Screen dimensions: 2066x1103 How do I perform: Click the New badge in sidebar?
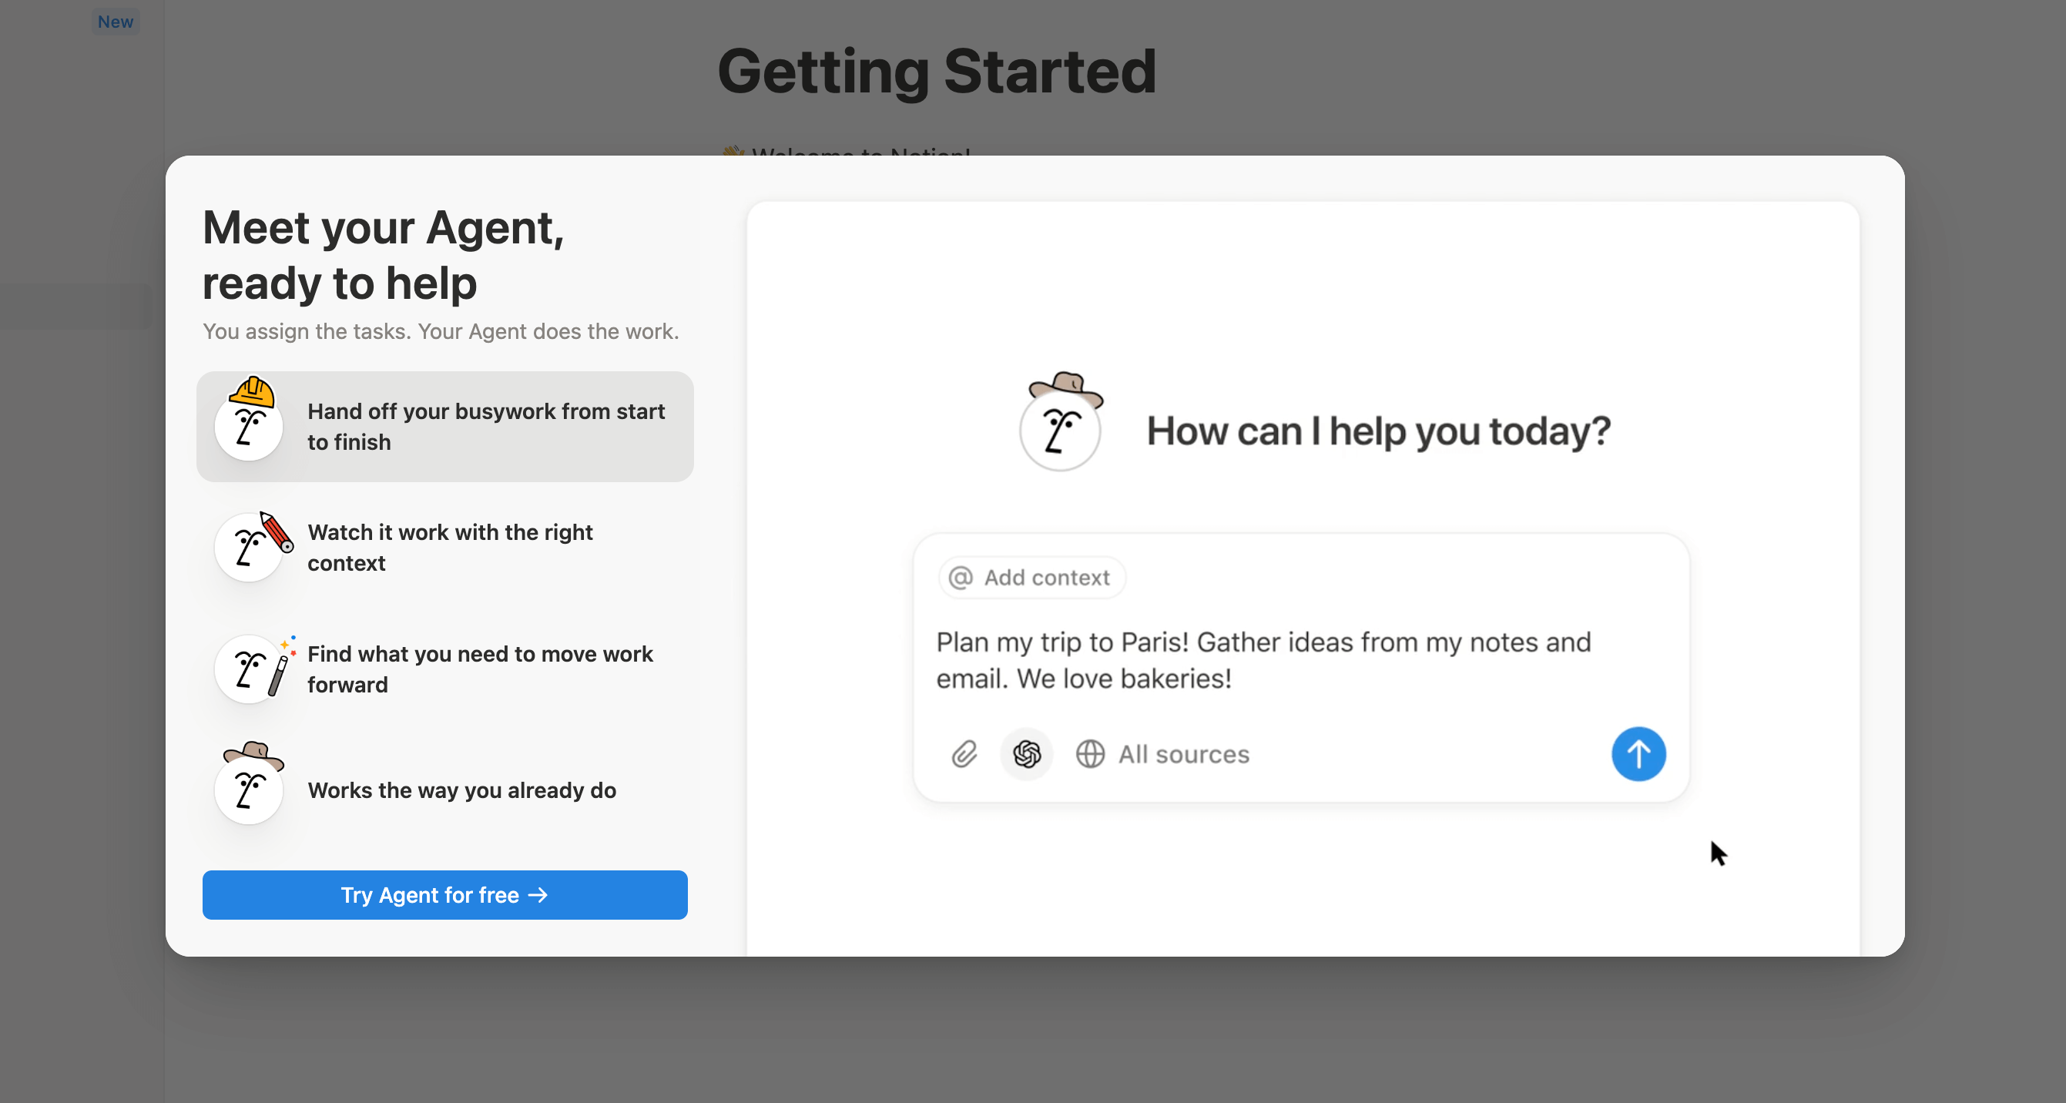116,22
